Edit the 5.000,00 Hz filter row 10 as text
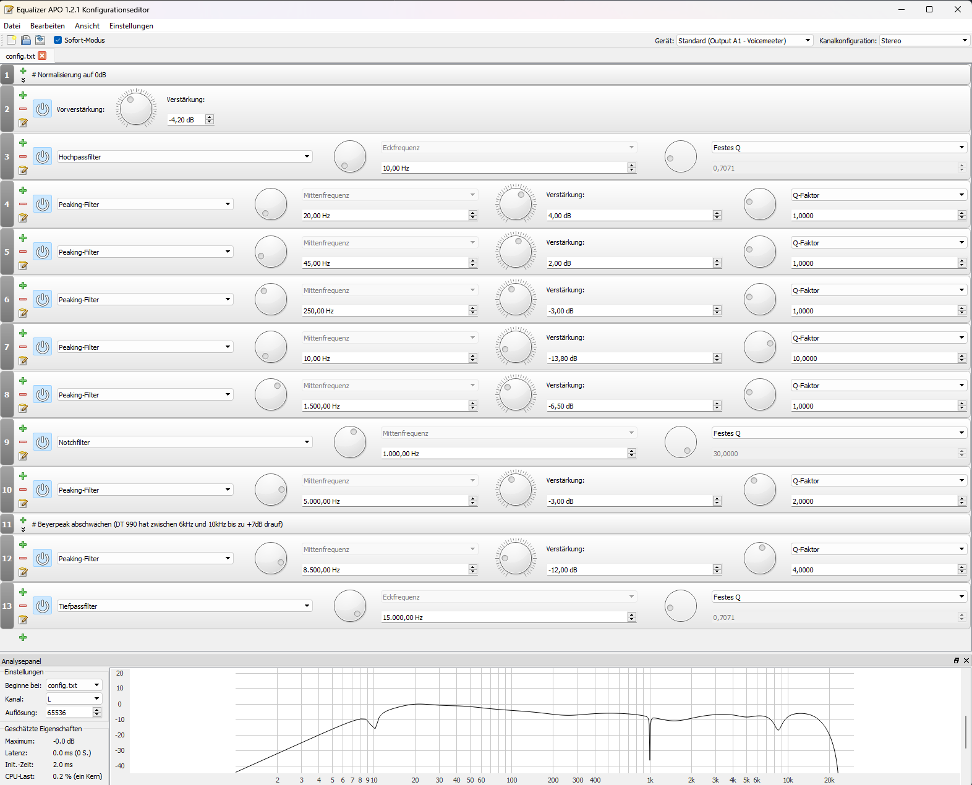 23,504
